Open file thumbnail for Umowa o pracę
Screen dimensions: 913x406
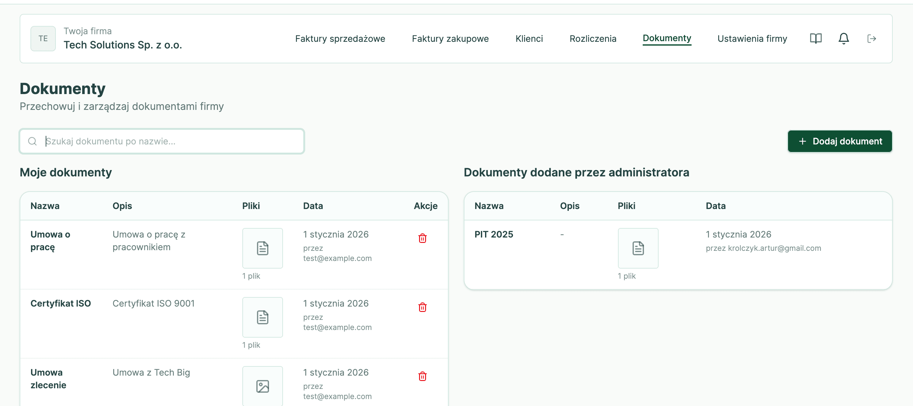pyautogui.click(x=262, y=248)
